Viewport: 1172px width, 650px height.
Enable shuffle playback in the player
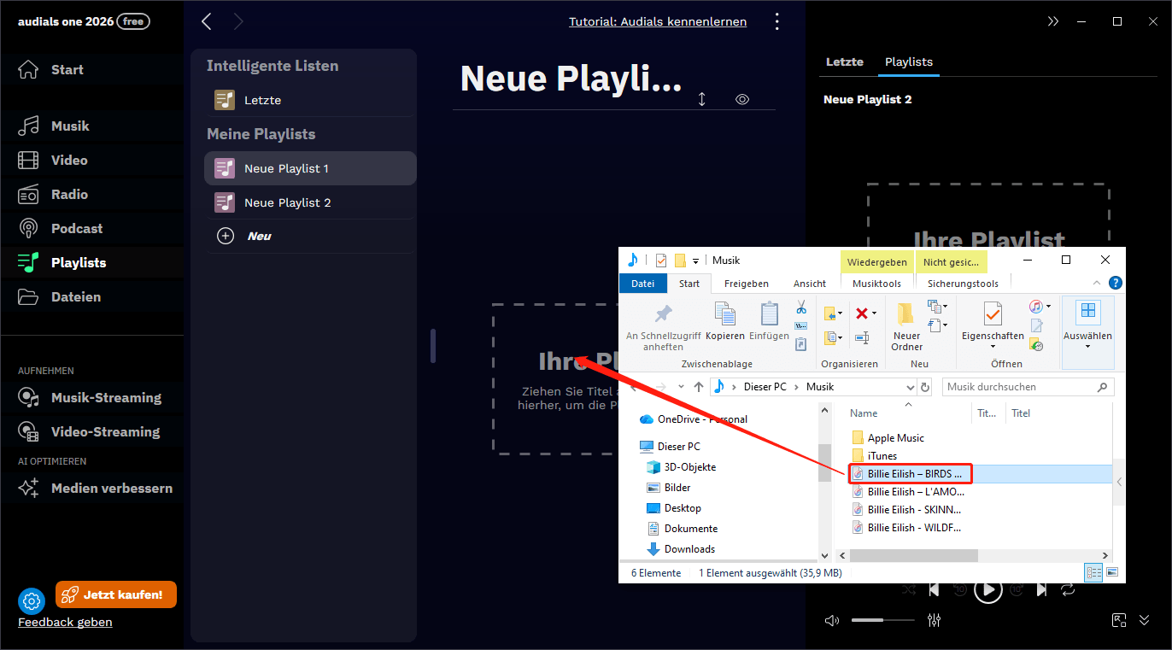tap(908, 589)
